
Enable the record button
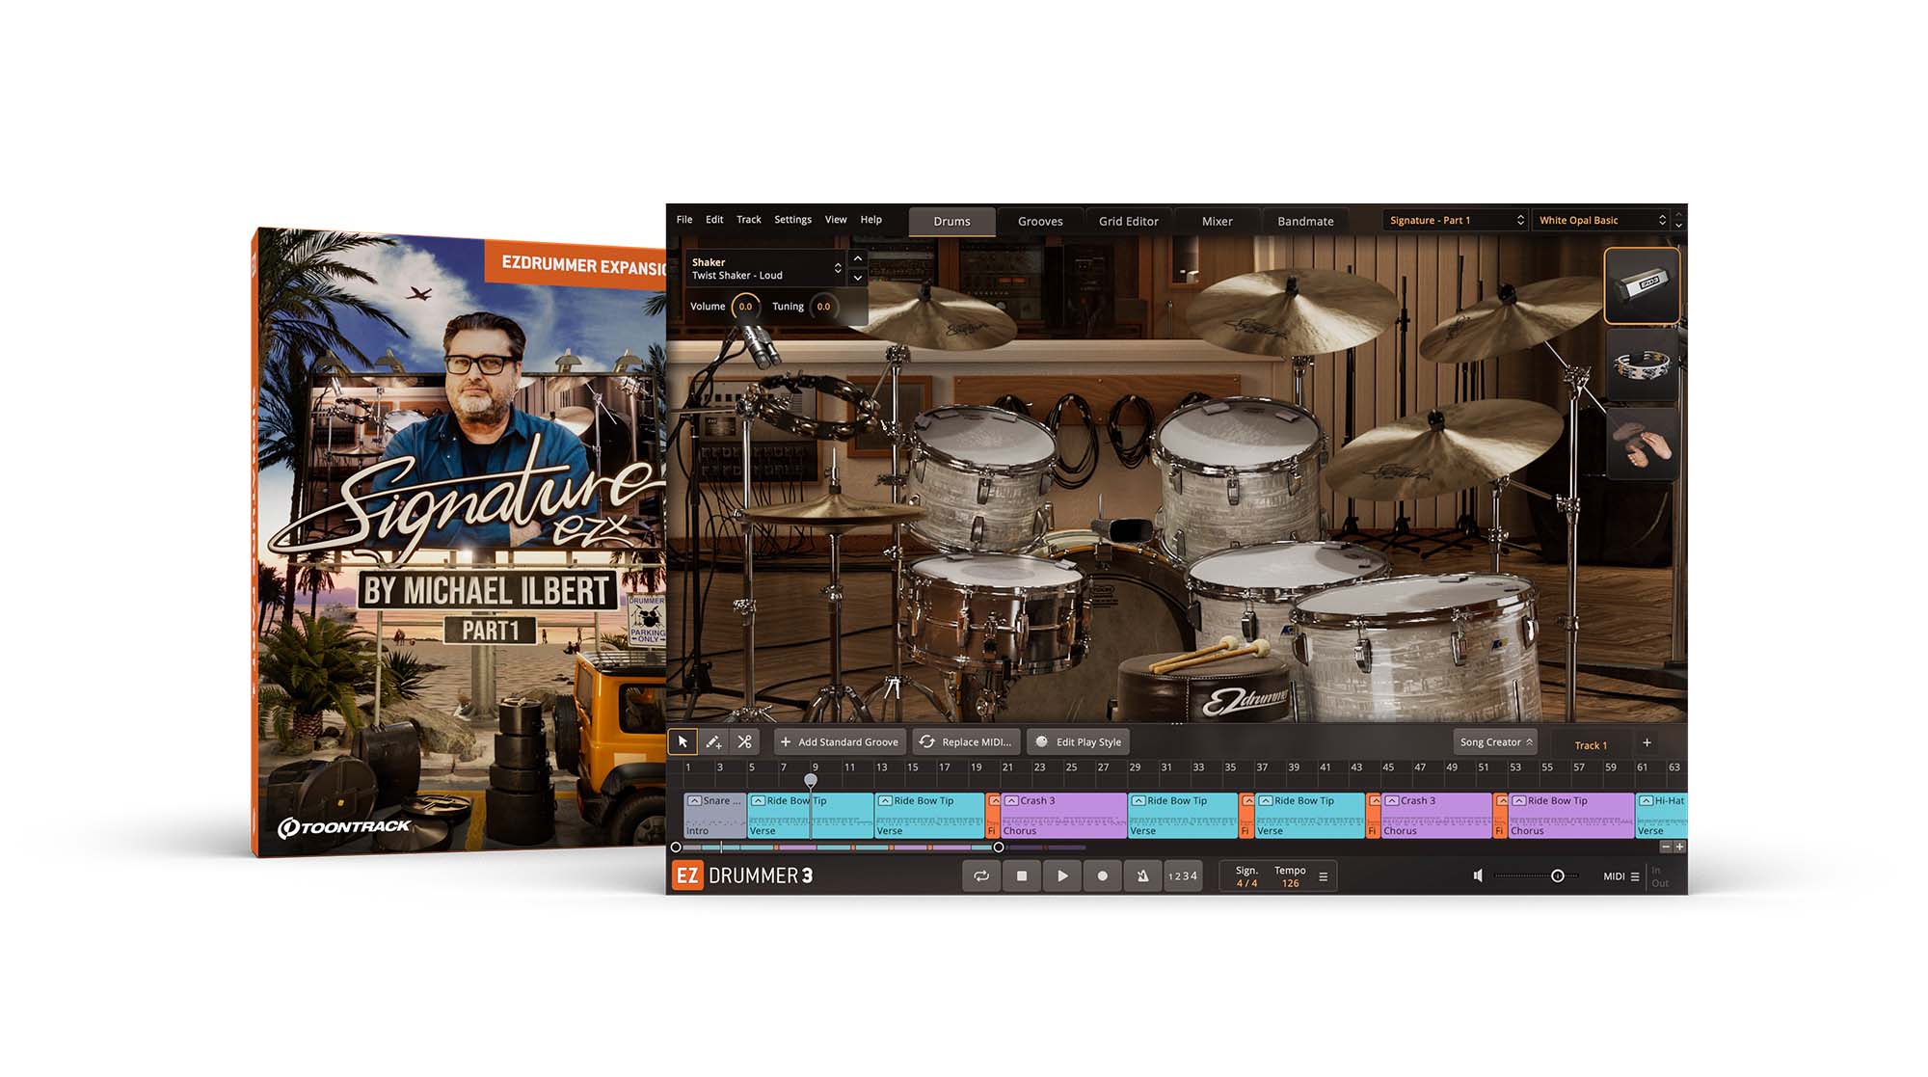point(1102,875)
